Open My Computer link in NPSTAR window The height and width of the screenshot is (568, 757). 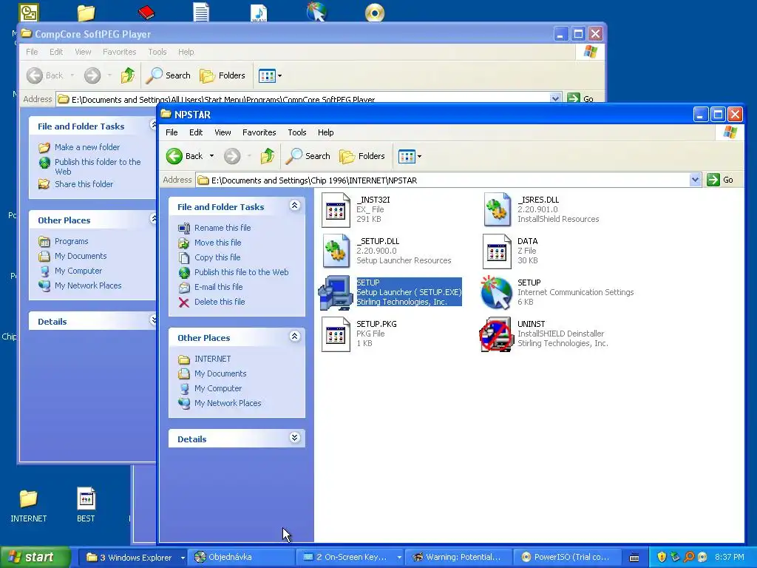pyautogui.click(x=218, y=388)
